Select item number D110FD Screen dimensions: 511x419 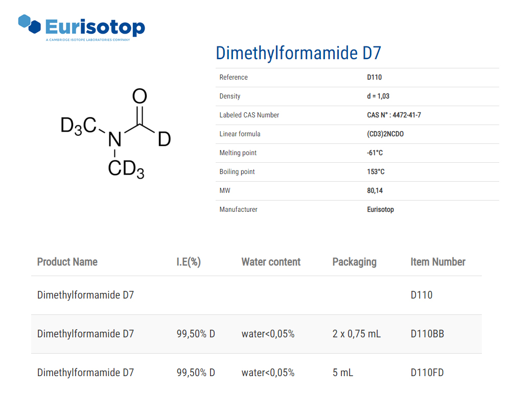click(x=427, y=373)
